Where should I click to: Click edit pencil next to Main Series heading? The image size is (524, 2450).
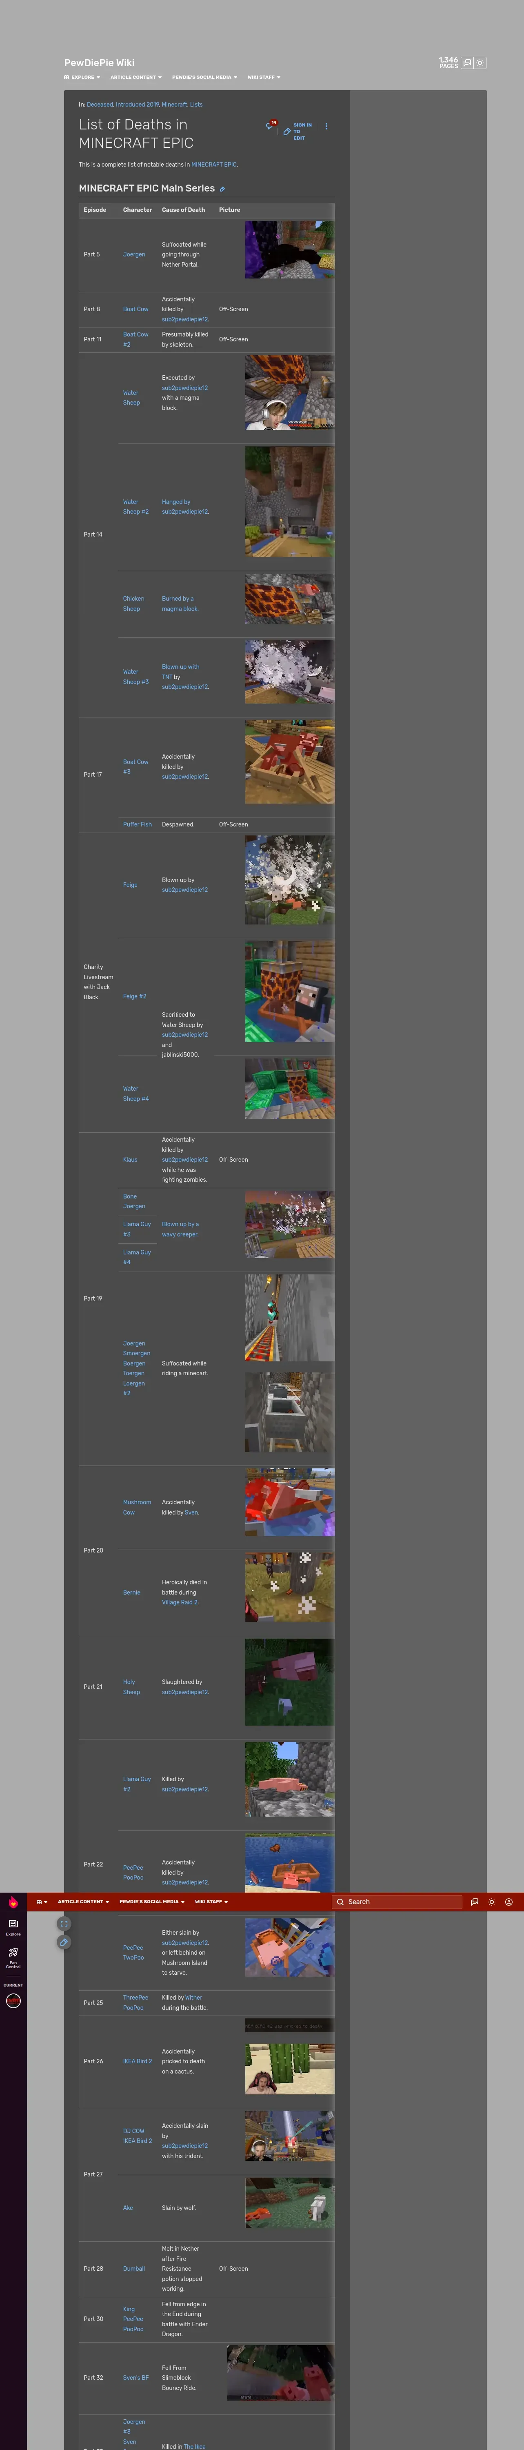pyautogui.click(x=222, y=189)
